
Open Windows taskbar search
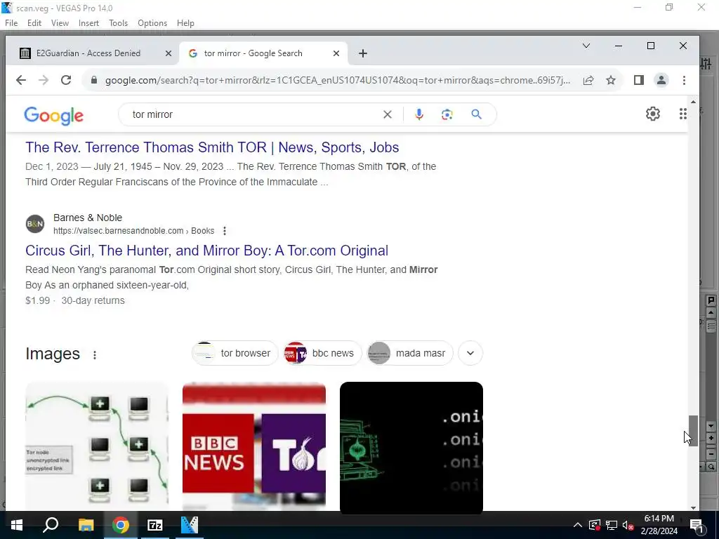coord(51,525)
